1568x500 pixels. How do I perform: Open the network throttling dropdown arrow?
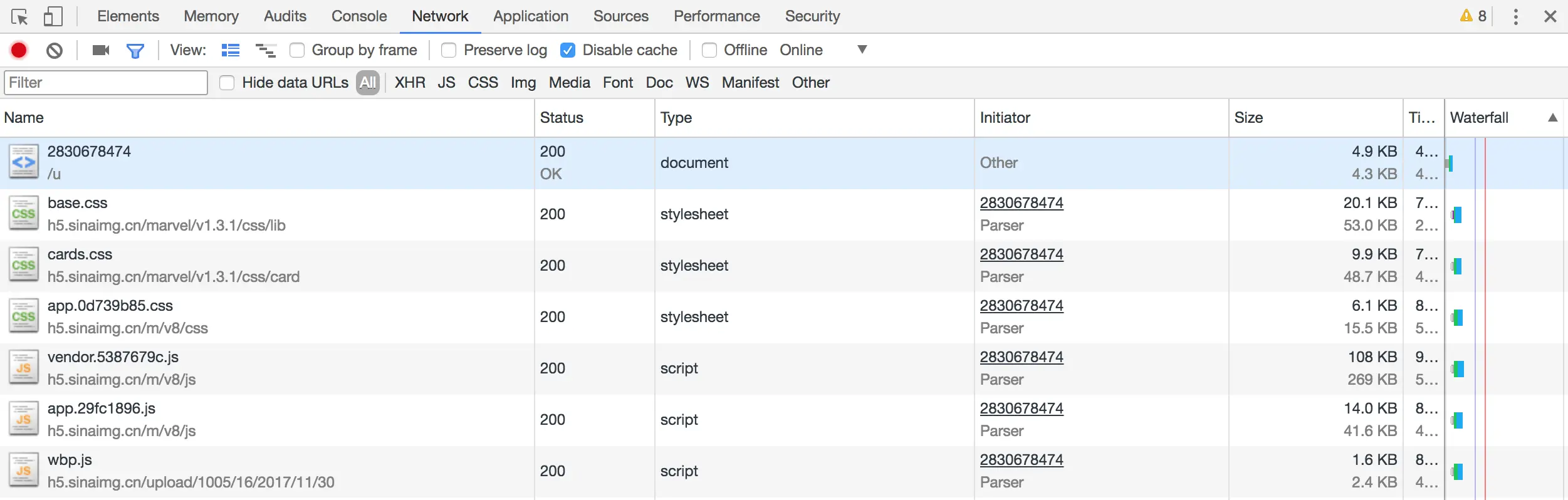[x=862, y=49]
